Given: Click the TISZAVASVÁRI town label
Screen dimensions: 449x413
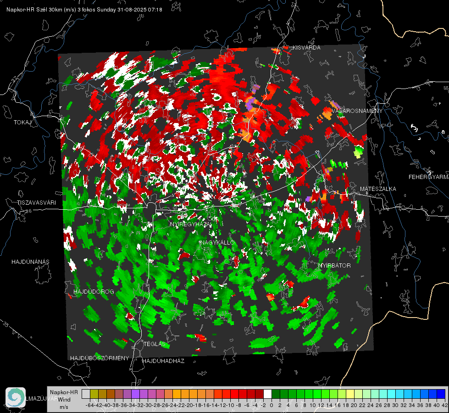Looking at the screenshot, I should 36,203.
